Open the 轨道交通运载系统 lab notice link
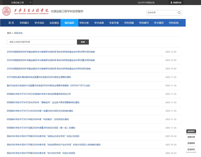This screenshot has height=157, width=201. [x=39, y=77]
